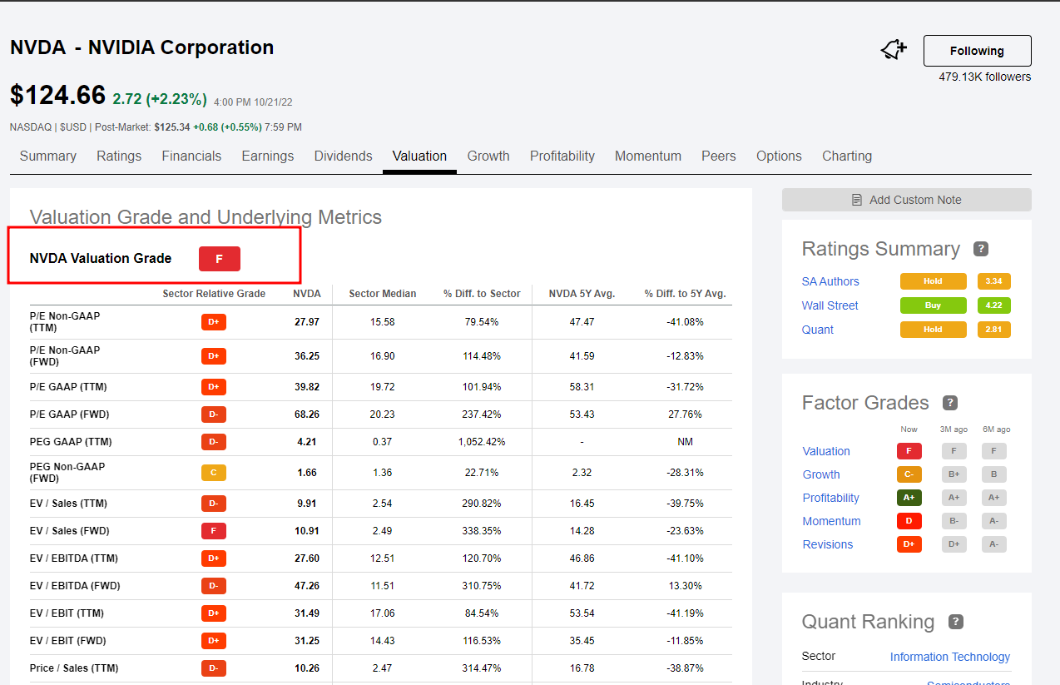This screenshot has width=1060, height=685.
Task: Click the '68.26' NVDA P/E GAAP value
Action: (x=307, y=414)
